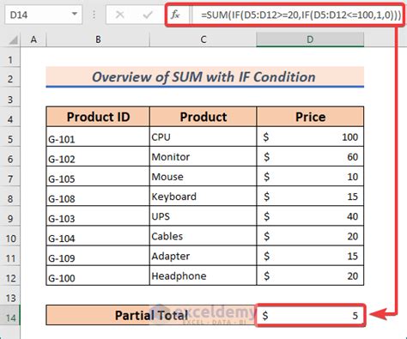Click cell G-108
The width and height of the screenshot is (407, 339).
98,197
